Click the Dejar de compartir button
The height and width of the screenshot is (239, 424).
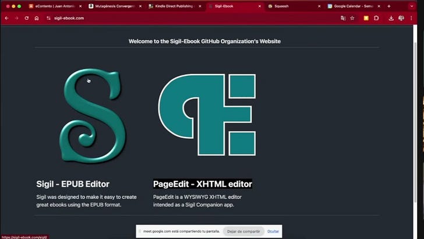click(243, 231)
